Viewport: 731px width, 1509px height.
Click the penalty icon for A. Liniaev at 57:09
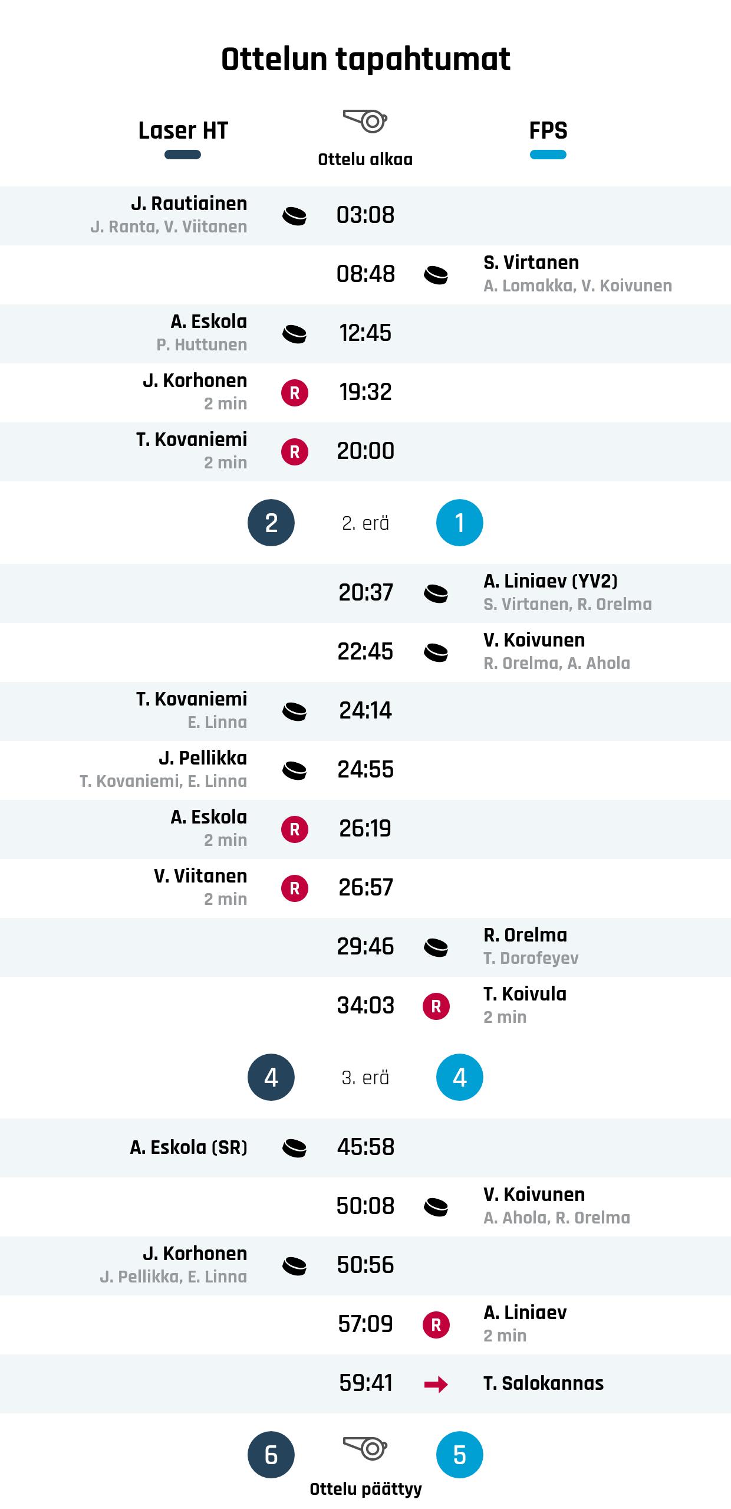pos(436,1325)
